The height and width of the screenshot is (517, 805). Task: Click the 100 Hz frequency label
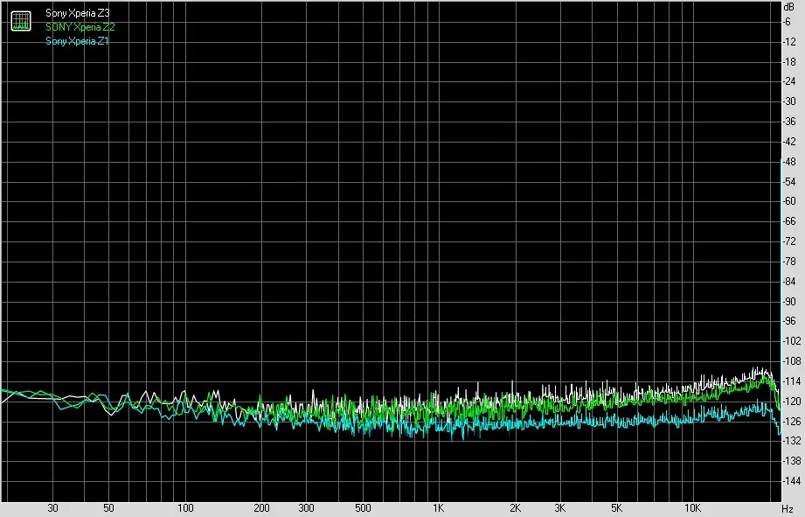tap(185, 508)
